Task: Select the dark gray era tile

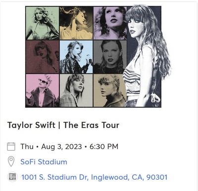Action: point(110,57)
